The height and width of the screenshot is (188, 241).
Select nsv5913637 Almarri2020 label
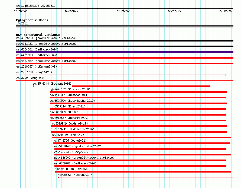point(69,118)
